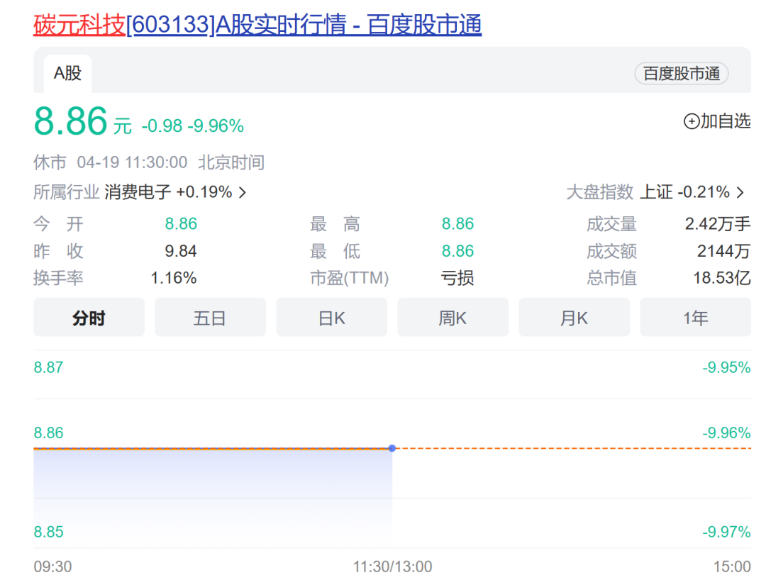Click the blue latest-price dot on chart
Screen dimensions: 766x580
pos(392,448)
